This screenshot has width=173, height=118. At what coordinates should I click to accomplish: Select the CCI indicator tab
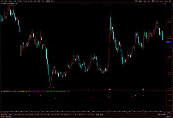tap(73, 115)
